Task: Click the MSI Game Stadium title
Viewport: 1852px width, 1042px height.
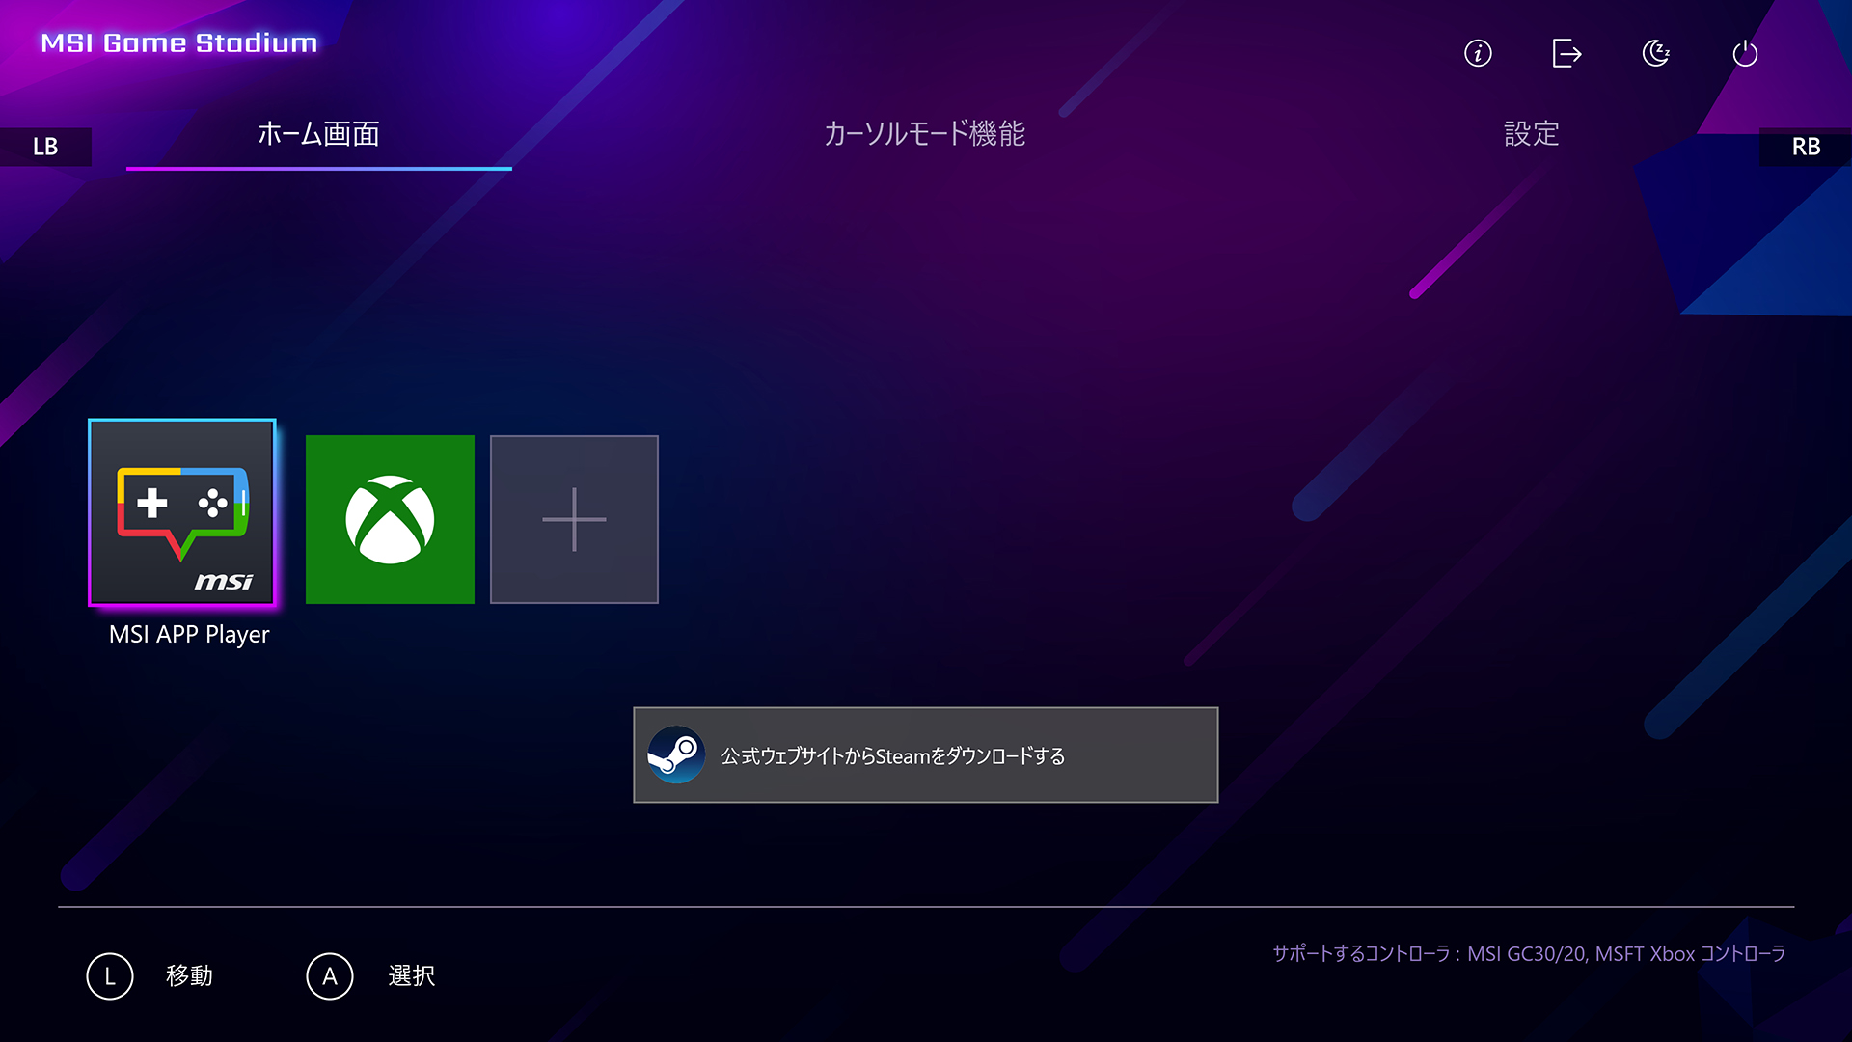Action: pos(179,42)
